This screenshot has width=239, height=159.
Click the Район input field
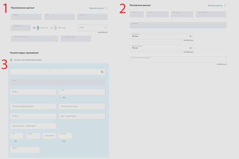click(x=33, y=92)
